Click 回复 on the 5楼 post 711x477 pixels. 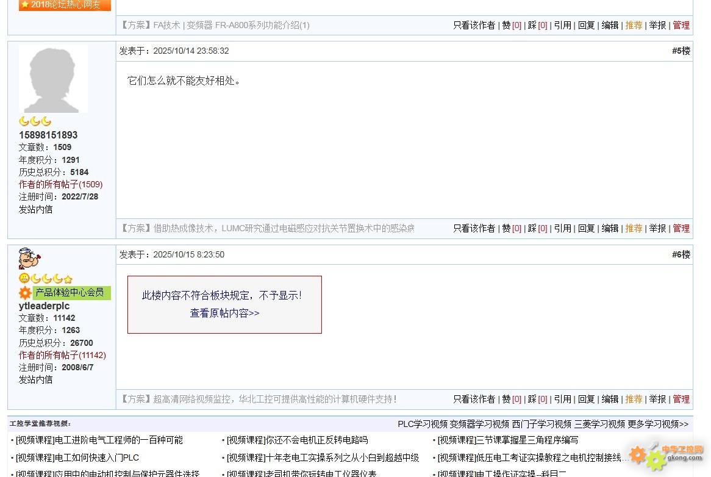coord(586,228)
